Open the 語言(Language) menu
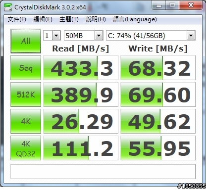209x190 pixels. pos(135,19)
